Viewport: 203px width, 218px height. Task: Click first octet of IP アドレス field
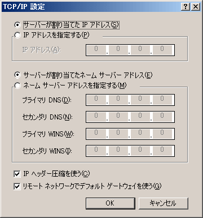pyautogui.click(x=96, y=50)
